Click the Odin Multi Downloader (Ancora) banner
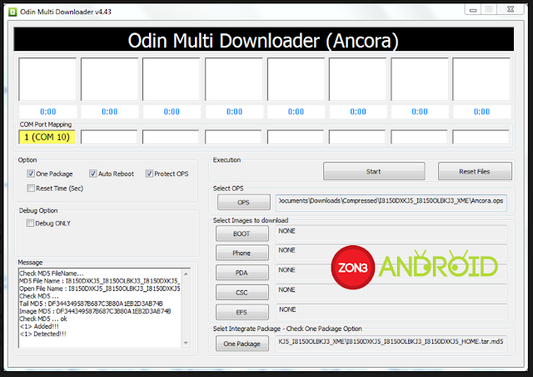 [x=263, y=40]
